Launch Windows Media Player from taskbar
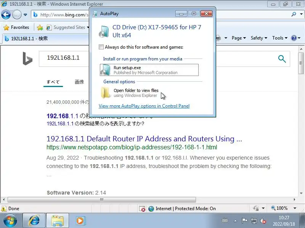Screen dimensions: 305x228 pyautogui.click(x=80, y=220)
